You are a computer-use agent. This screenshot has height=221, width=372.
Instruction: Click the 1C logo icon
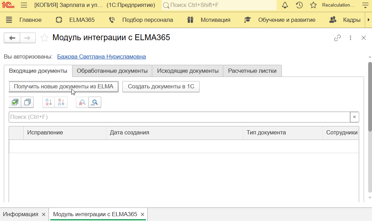tap(8, 5)
